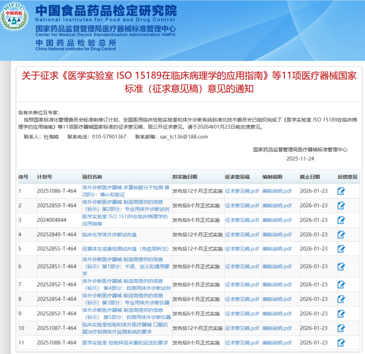The width and height of the screenshot is (365, 354).
Task: Click feedback icon for plan 20252855-T-464
Action: coord(341,249)
